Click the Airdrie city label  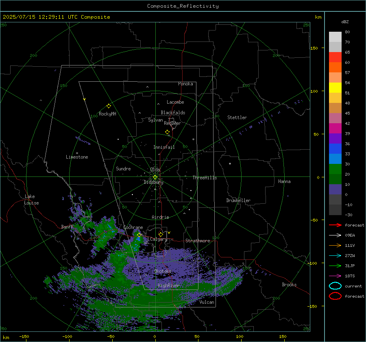[x=160, y=217]
